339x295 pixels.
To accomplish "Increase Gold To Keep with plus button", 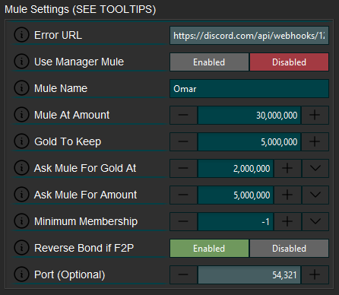I will 315,141.
